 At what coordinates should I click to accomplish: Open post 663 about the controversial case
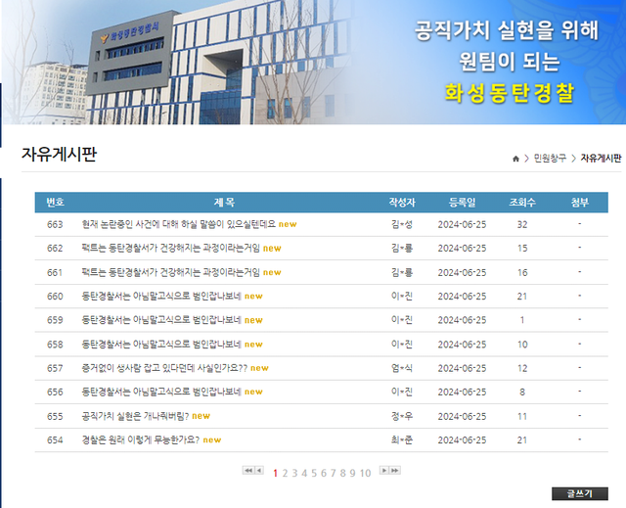(179, 224)
